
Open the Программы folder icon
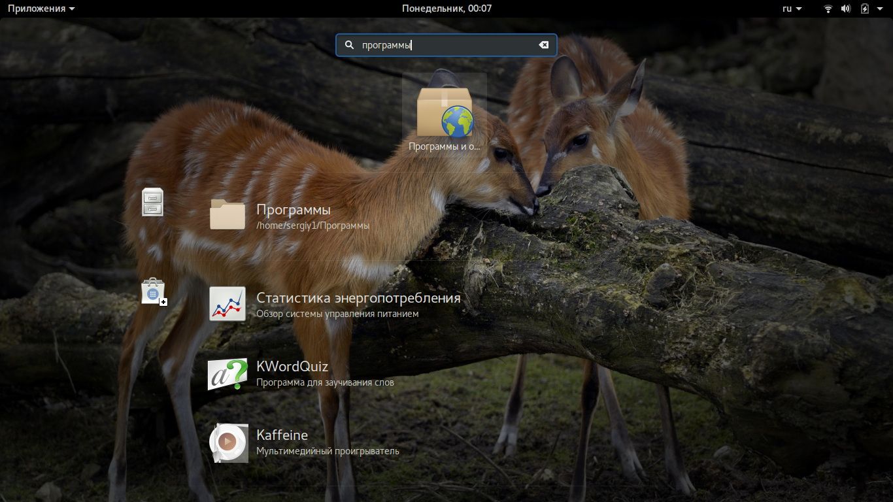pyautogui.click(x=227, y=214)
